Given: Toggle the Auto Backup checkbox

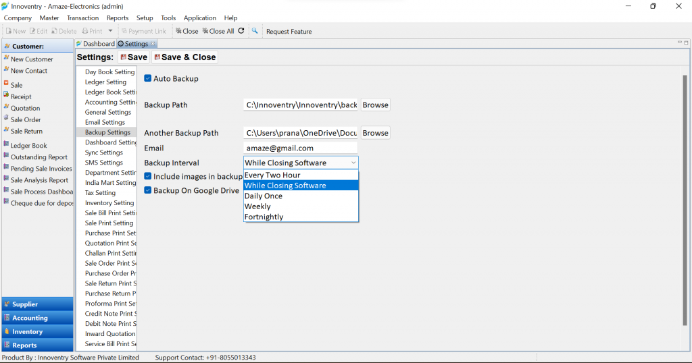Looking at the screenshot, I should click(x=148, y=78).
